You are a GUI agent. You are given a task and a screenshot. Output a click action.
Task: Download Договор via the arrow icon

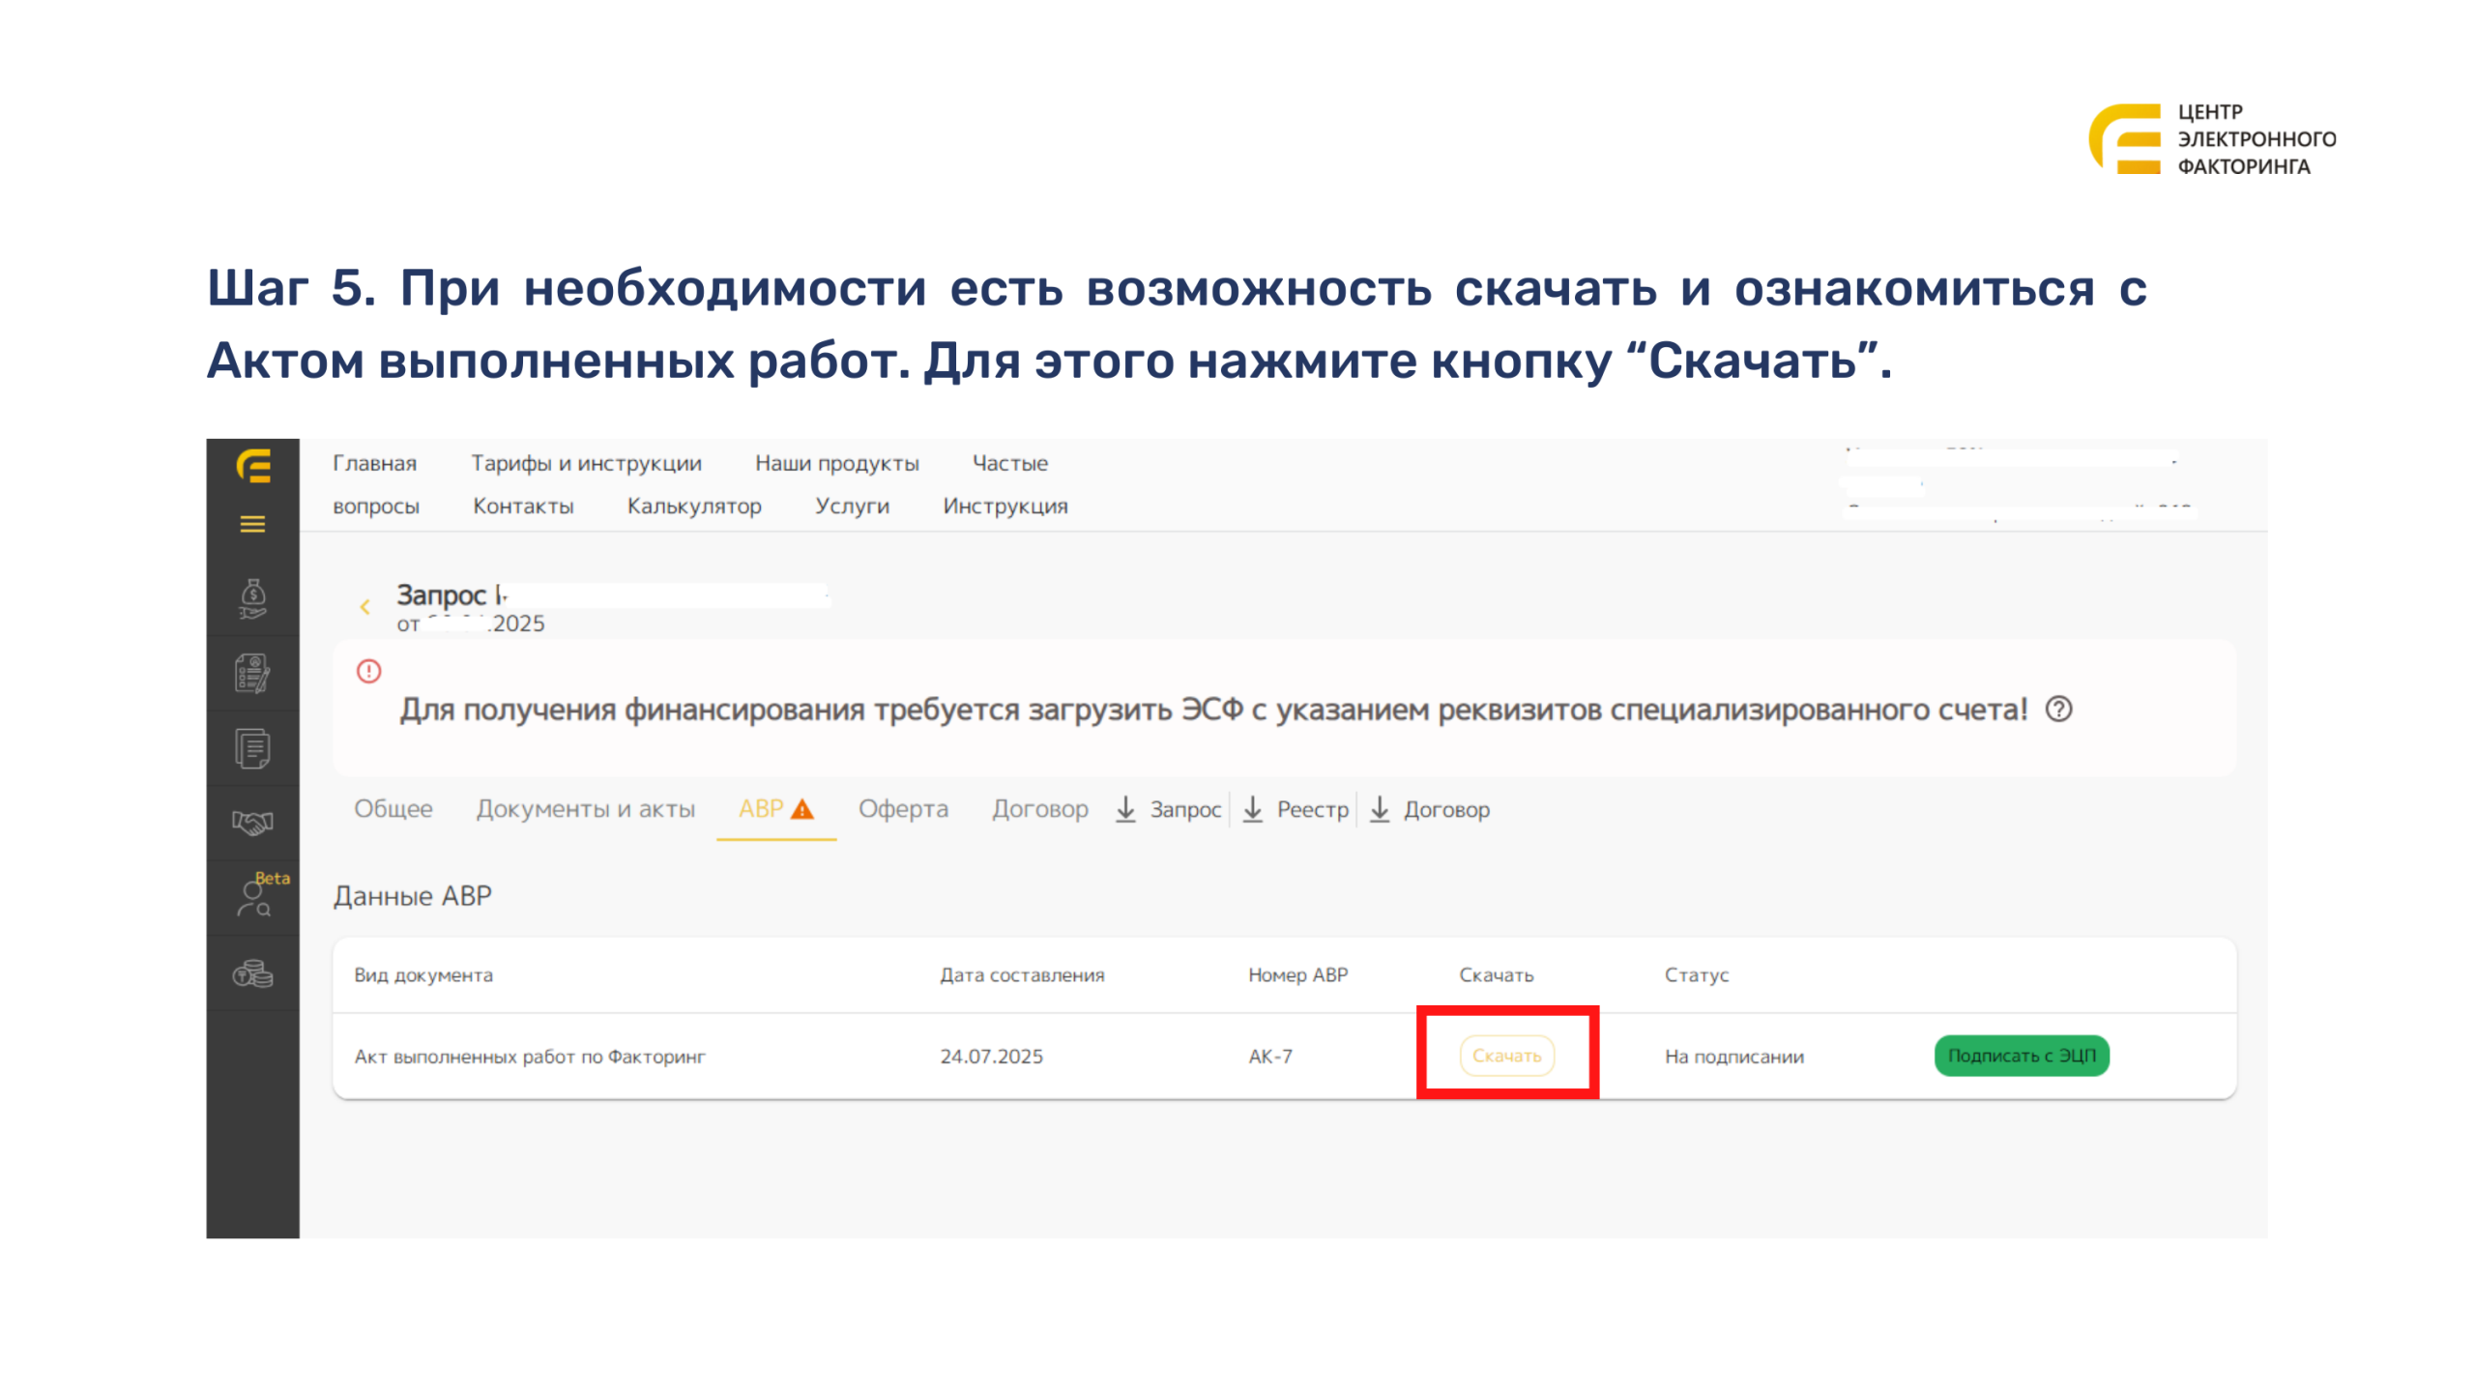coord(1380,808)
